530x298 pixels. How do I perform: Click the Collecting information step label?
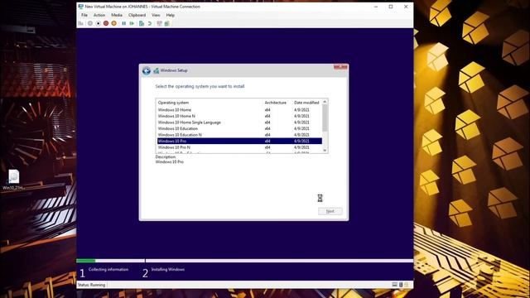click(x=108, y=269)
